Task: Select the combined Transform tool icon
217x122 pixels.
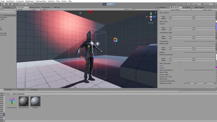Action: point(14,4)
